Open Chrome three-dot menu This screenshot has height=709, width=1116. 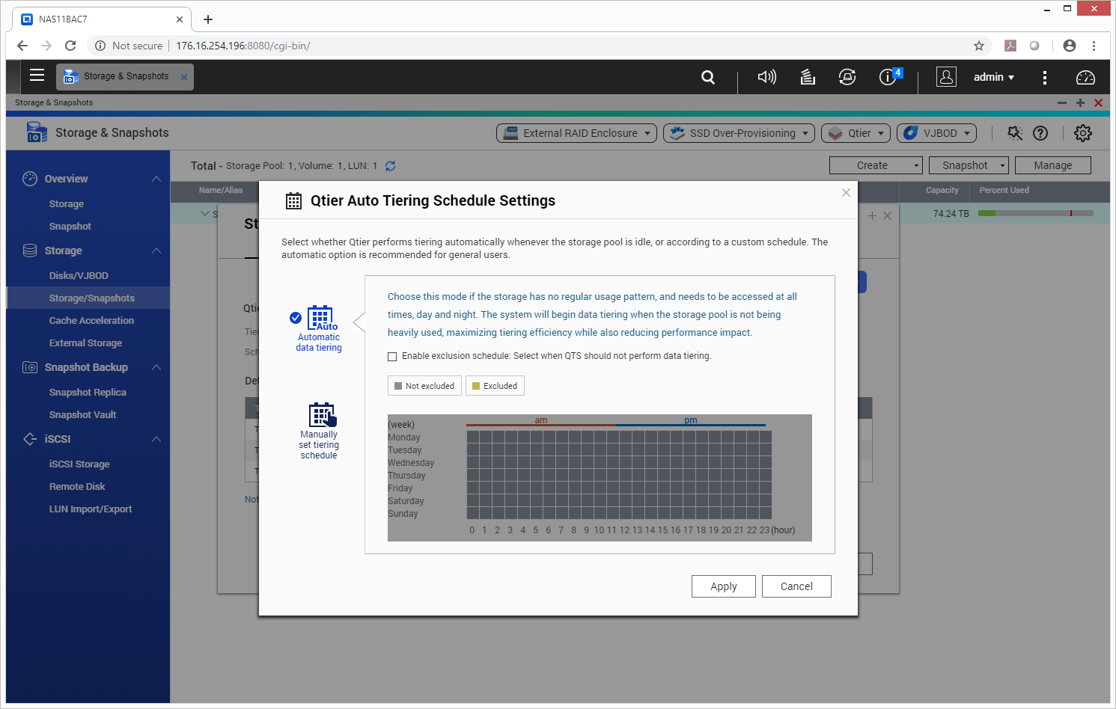point(1094,46)
